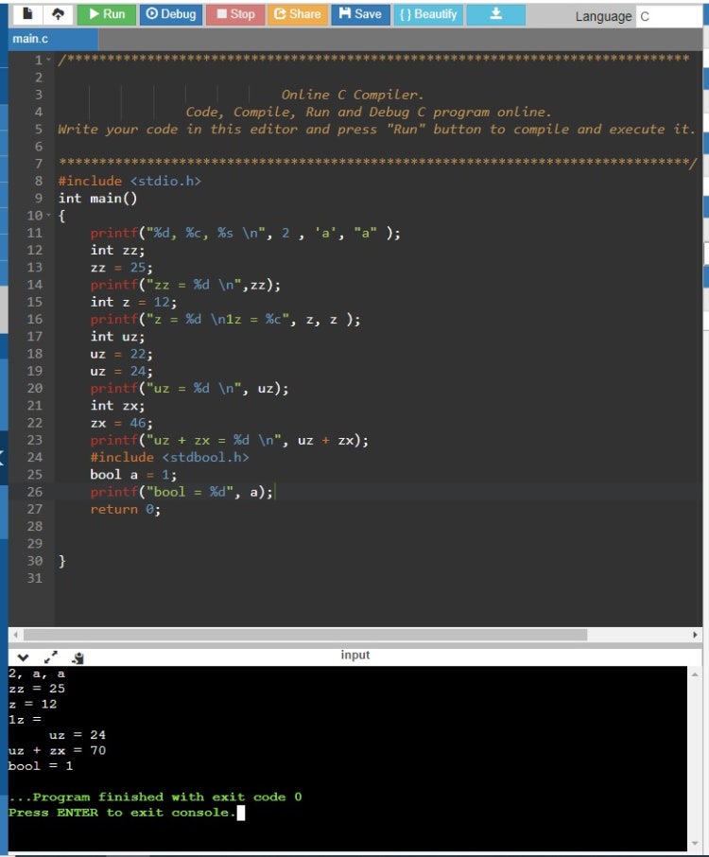Open the Language selection dropdown
Image resolution: width=709 pixels, height=857 pixels.
click(x=669, y=17)
